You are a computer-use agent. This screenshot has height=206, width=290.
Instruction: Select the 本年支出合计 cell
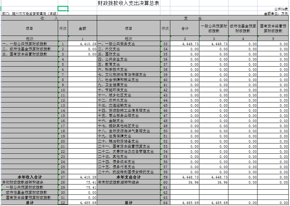pyautogui.click(x=128, y=177)
